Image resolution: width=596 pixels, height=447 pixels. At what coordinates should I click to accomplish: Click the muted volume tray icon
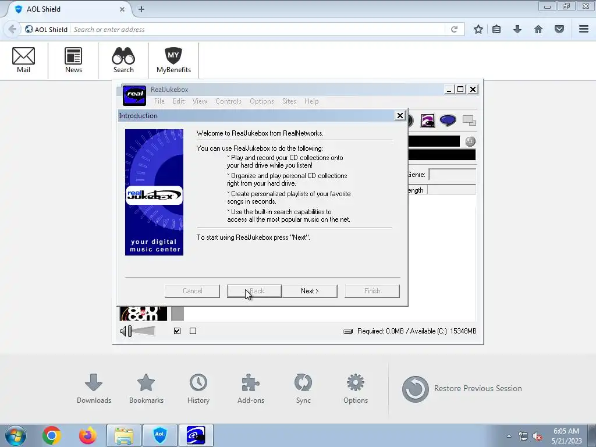click(x=537, y=436)
